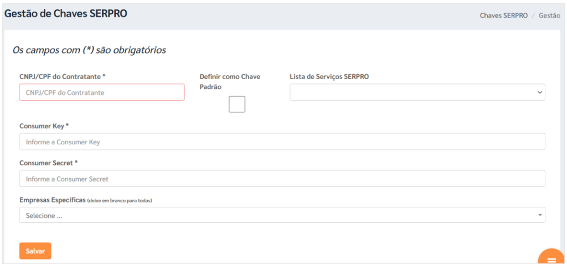Click the Consumer Secret field label
Image resolution: width=567 pixels, height=266 pixels.
tap(49, 163)
